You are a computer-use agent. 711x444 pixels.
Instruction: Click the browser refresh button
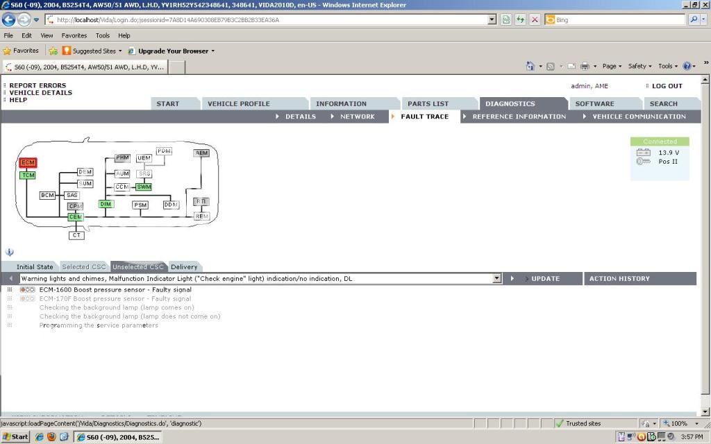click(x=520, y=20)
